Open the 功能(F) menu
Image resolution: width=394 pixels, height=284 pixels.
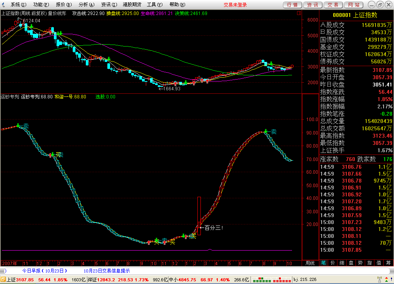[41, 5]
